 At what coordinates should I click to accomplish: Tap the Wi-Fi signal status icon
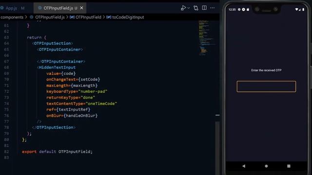point(296,10)
